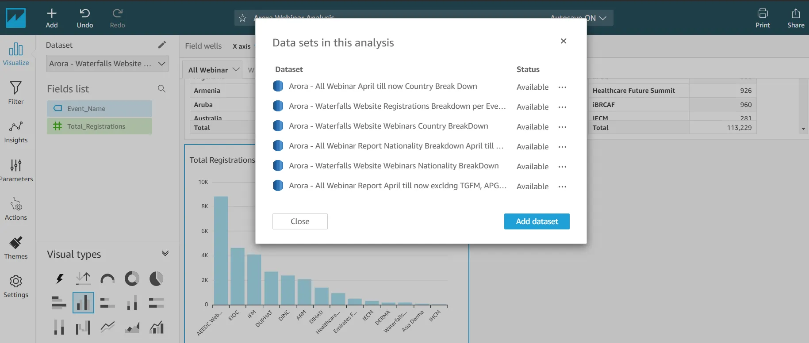809x343 pixels.
Task: Open options for Webinars Country BreakDown dataset
Action: tap(562, 127)
